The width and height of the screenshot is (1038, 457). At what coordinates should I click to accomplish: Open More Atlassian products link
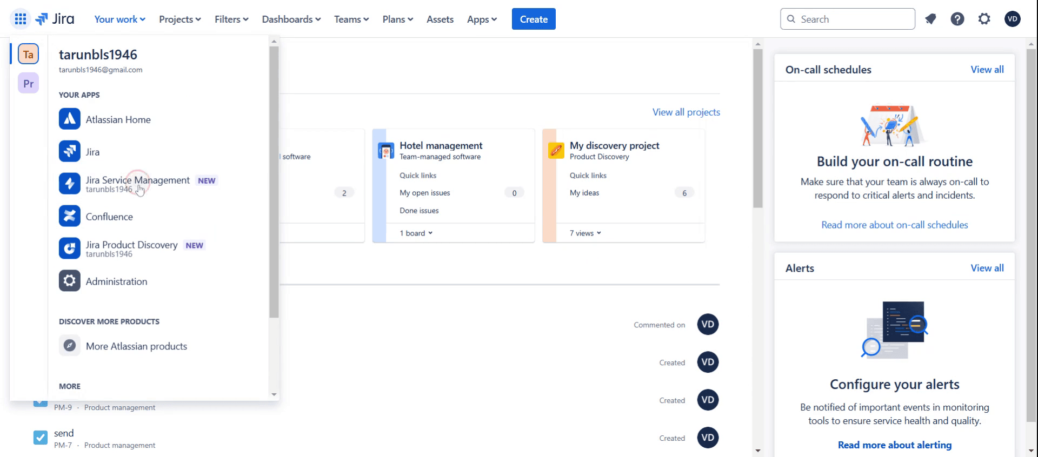pos(136,346)
